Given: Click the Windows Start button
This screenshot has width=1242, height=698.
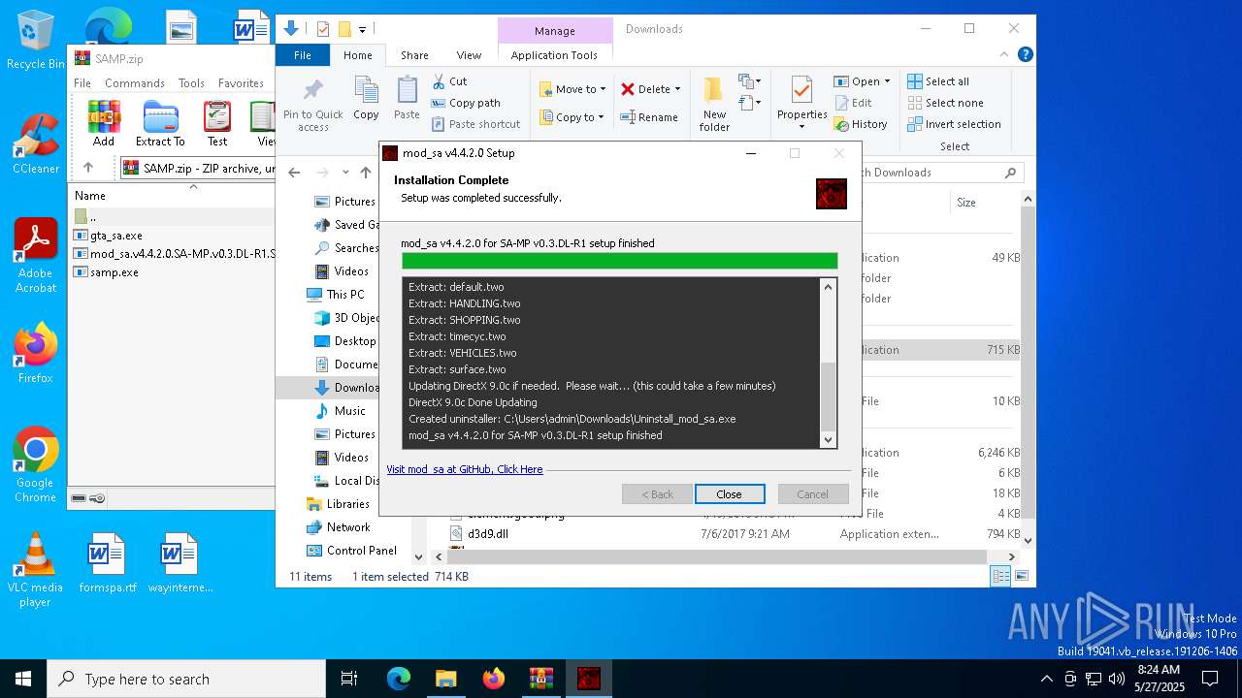Looking at the screenshot, I should click(x=23, y=679).
